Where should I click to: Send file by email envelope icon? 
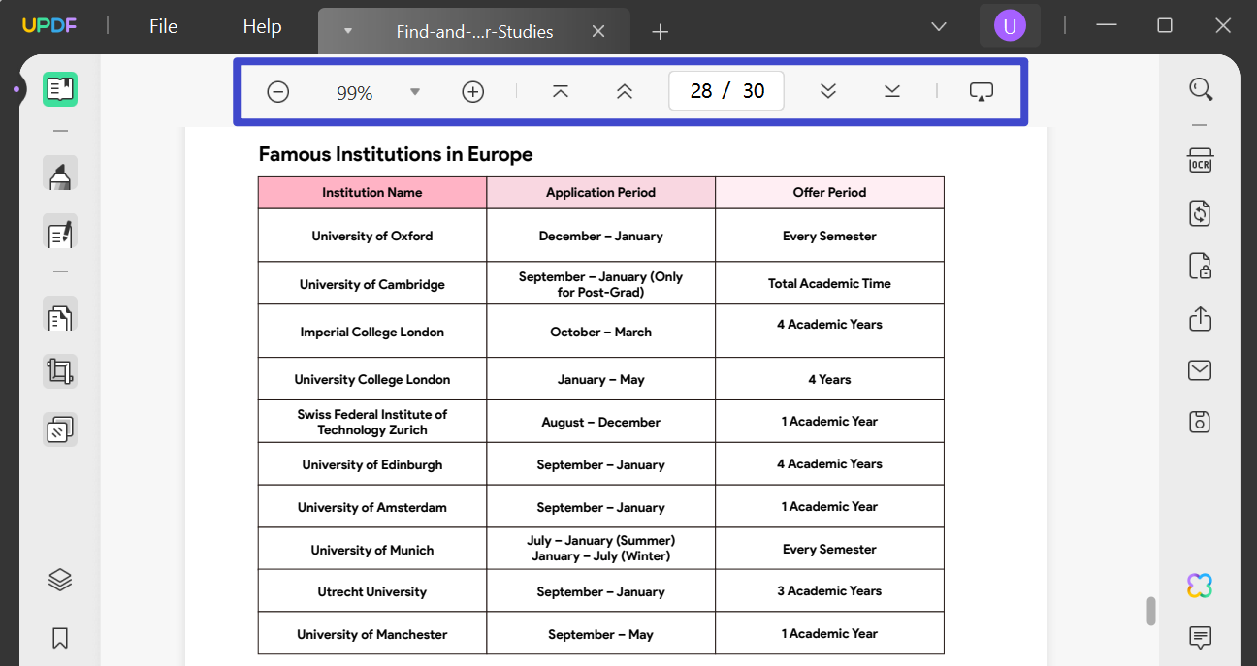(1200, 370)
